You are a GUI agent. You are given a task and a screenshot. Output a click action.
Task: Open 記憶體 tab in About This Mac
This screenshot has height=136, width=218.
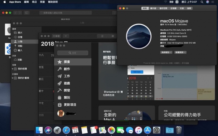pos(173,8)
